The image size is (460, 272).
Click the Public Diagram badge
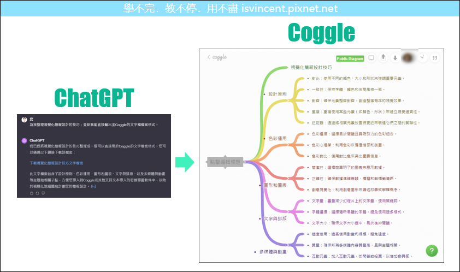click(x=350, y=58)
